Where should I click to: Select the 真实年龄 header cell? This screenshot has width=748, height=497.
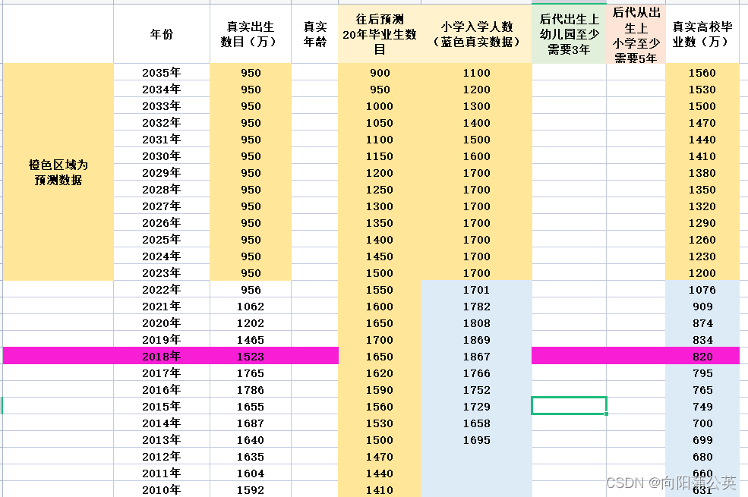click(314, 33)
